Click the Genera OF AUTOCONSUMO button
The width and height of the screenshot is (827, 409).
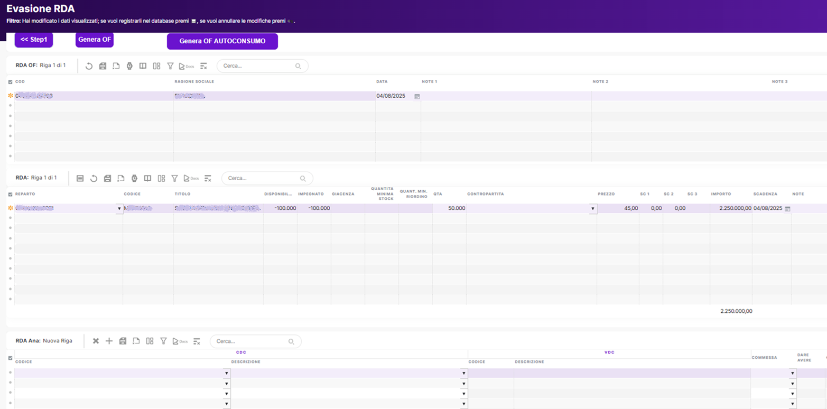222,41
